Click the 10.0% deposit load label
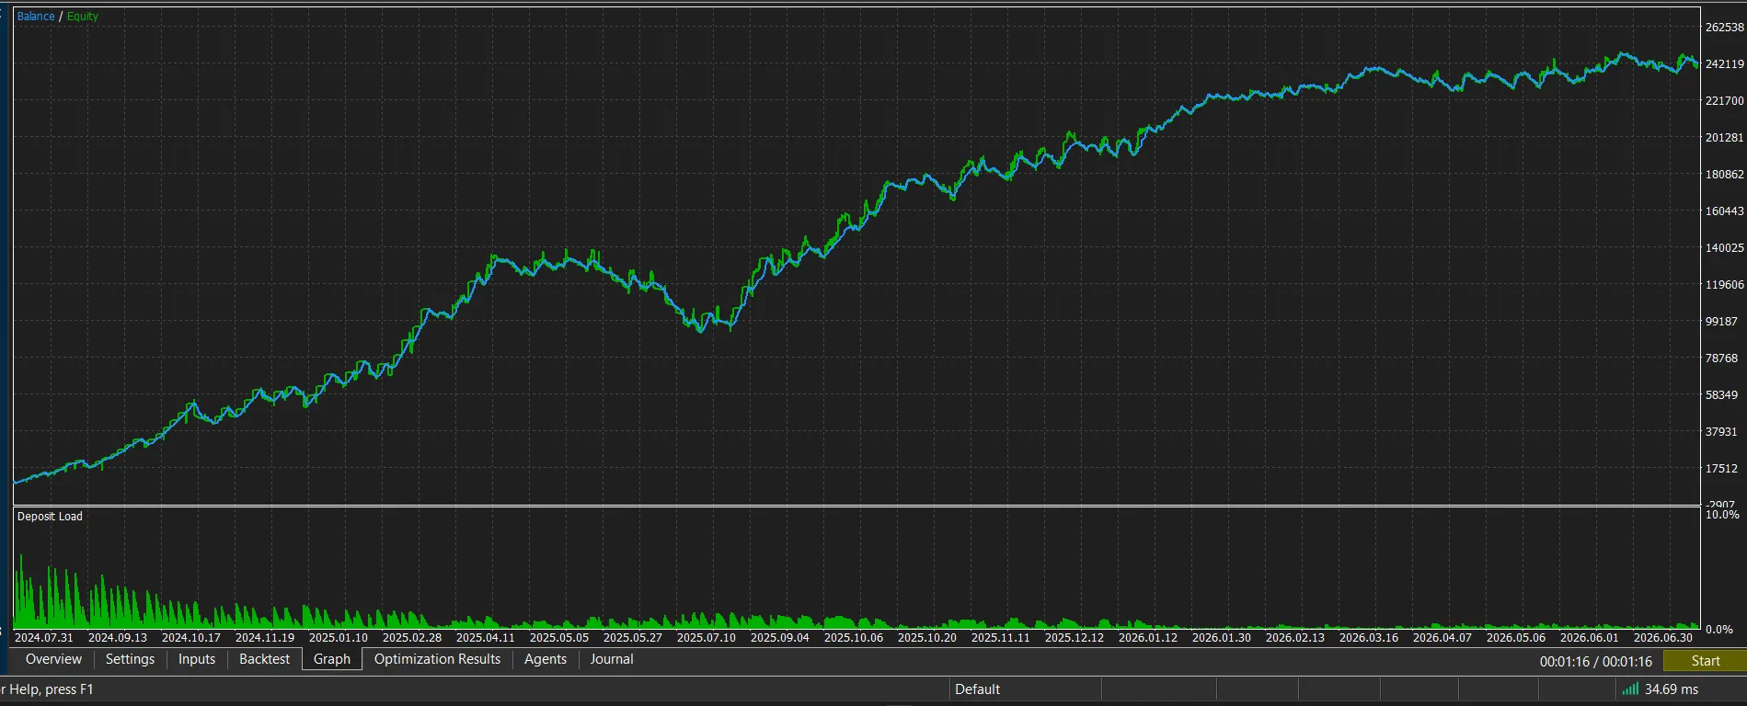This screenshot has height=706, width=1747. (x=1723, y=515)
